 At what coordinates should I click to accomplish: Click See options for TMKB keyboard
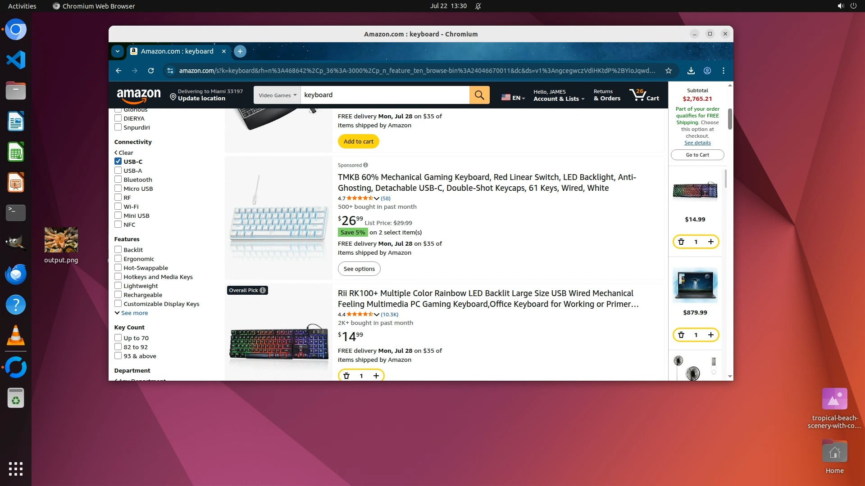(359, 269)
